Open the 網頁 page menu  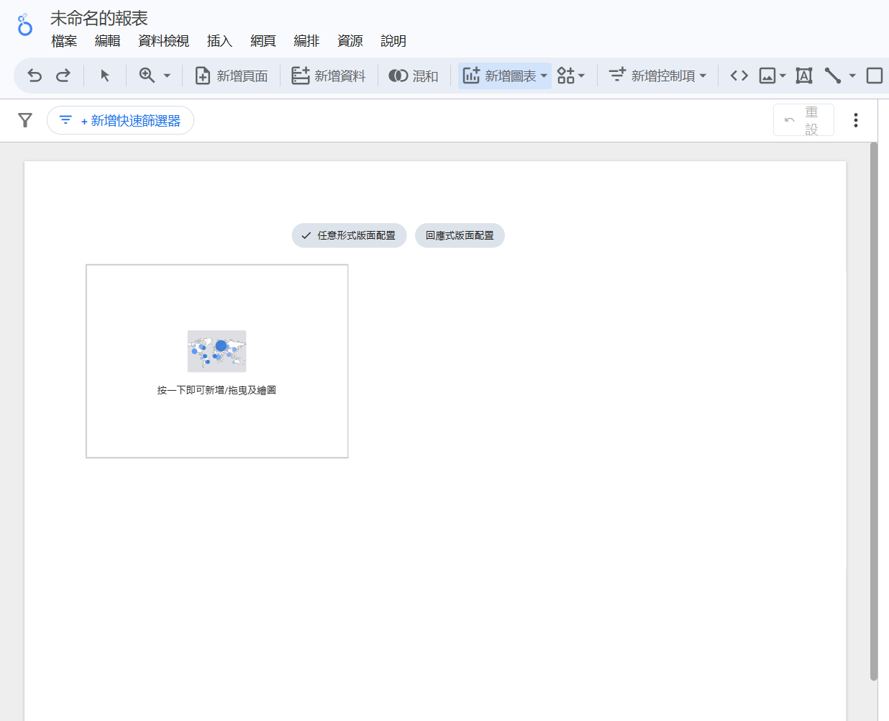(263, 41)
